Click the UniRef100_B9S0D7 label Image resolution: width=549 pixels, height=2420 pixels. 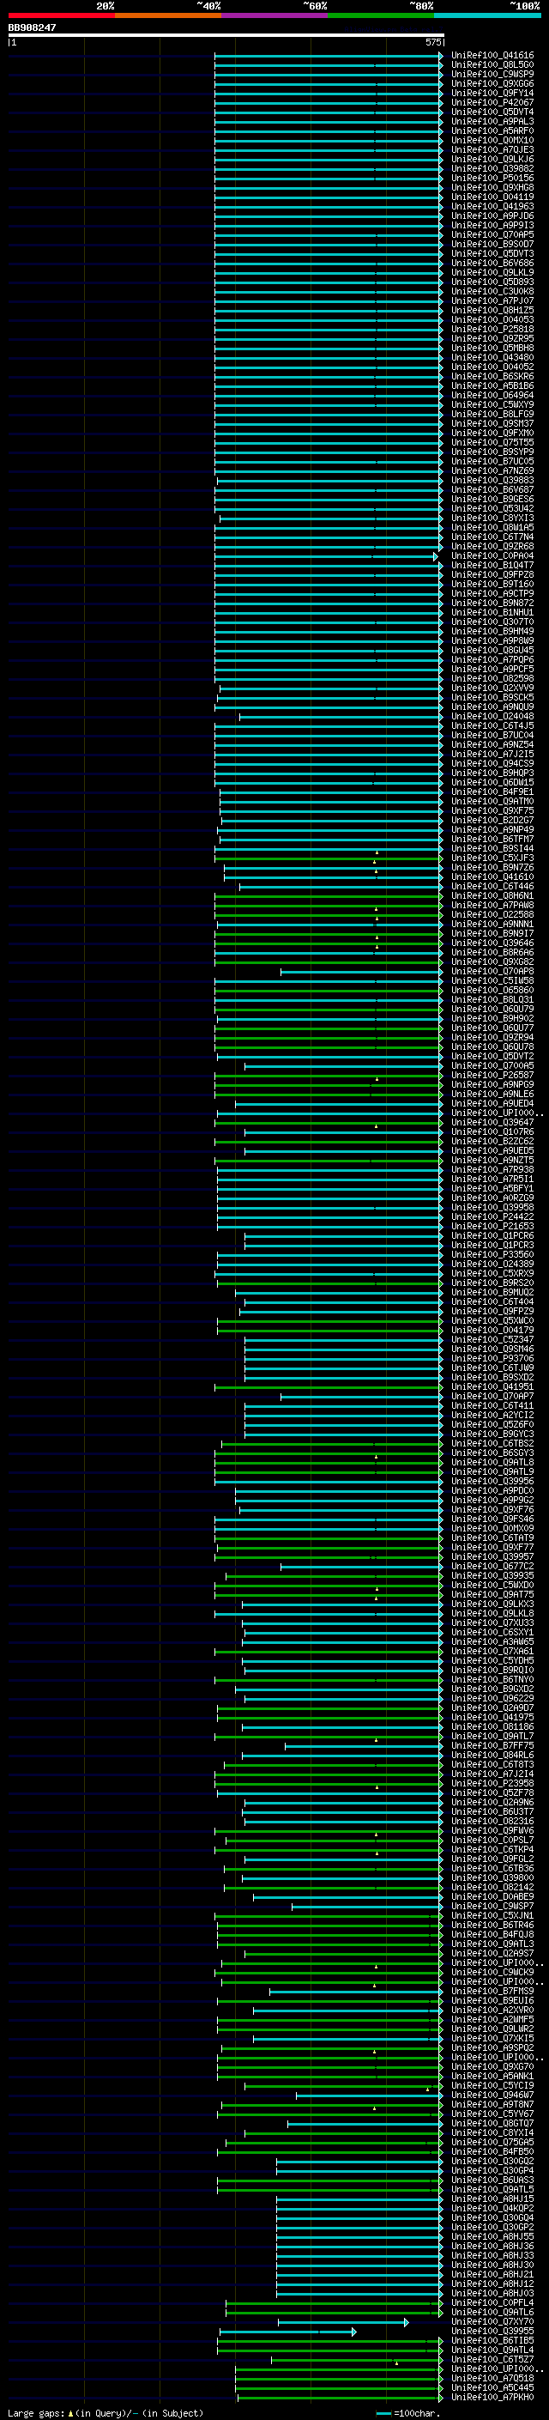pos(492,245)
